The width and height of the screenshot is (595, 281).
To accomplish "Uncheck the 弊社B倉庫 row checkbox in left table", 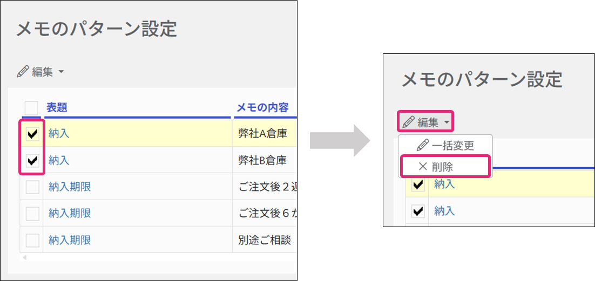I will pyautogui.click(x=32, y=160).
